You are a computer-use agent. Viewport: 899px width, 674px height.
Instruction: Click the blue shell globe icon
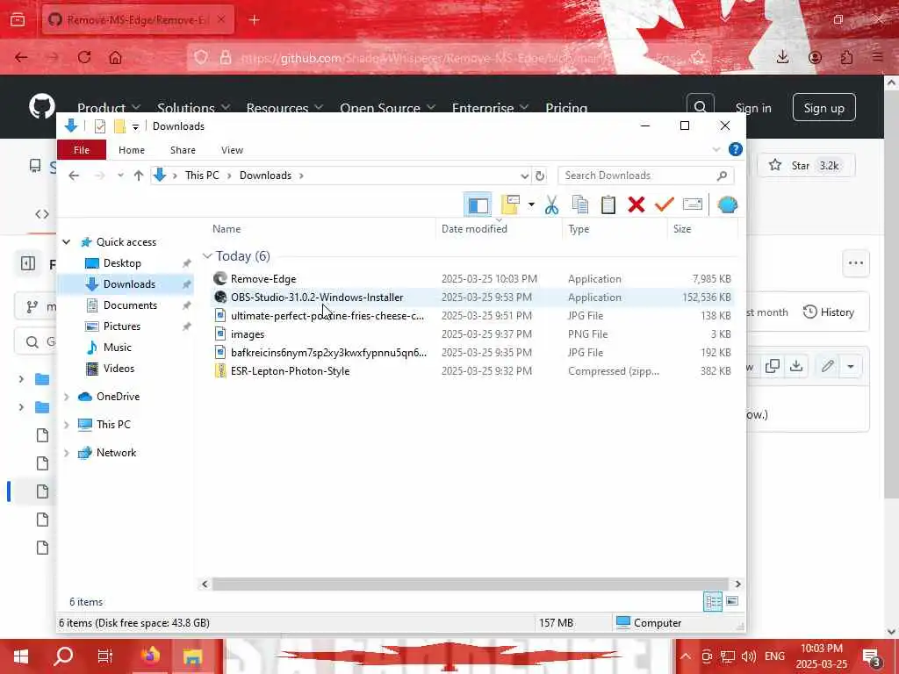(x=727, y=204)
